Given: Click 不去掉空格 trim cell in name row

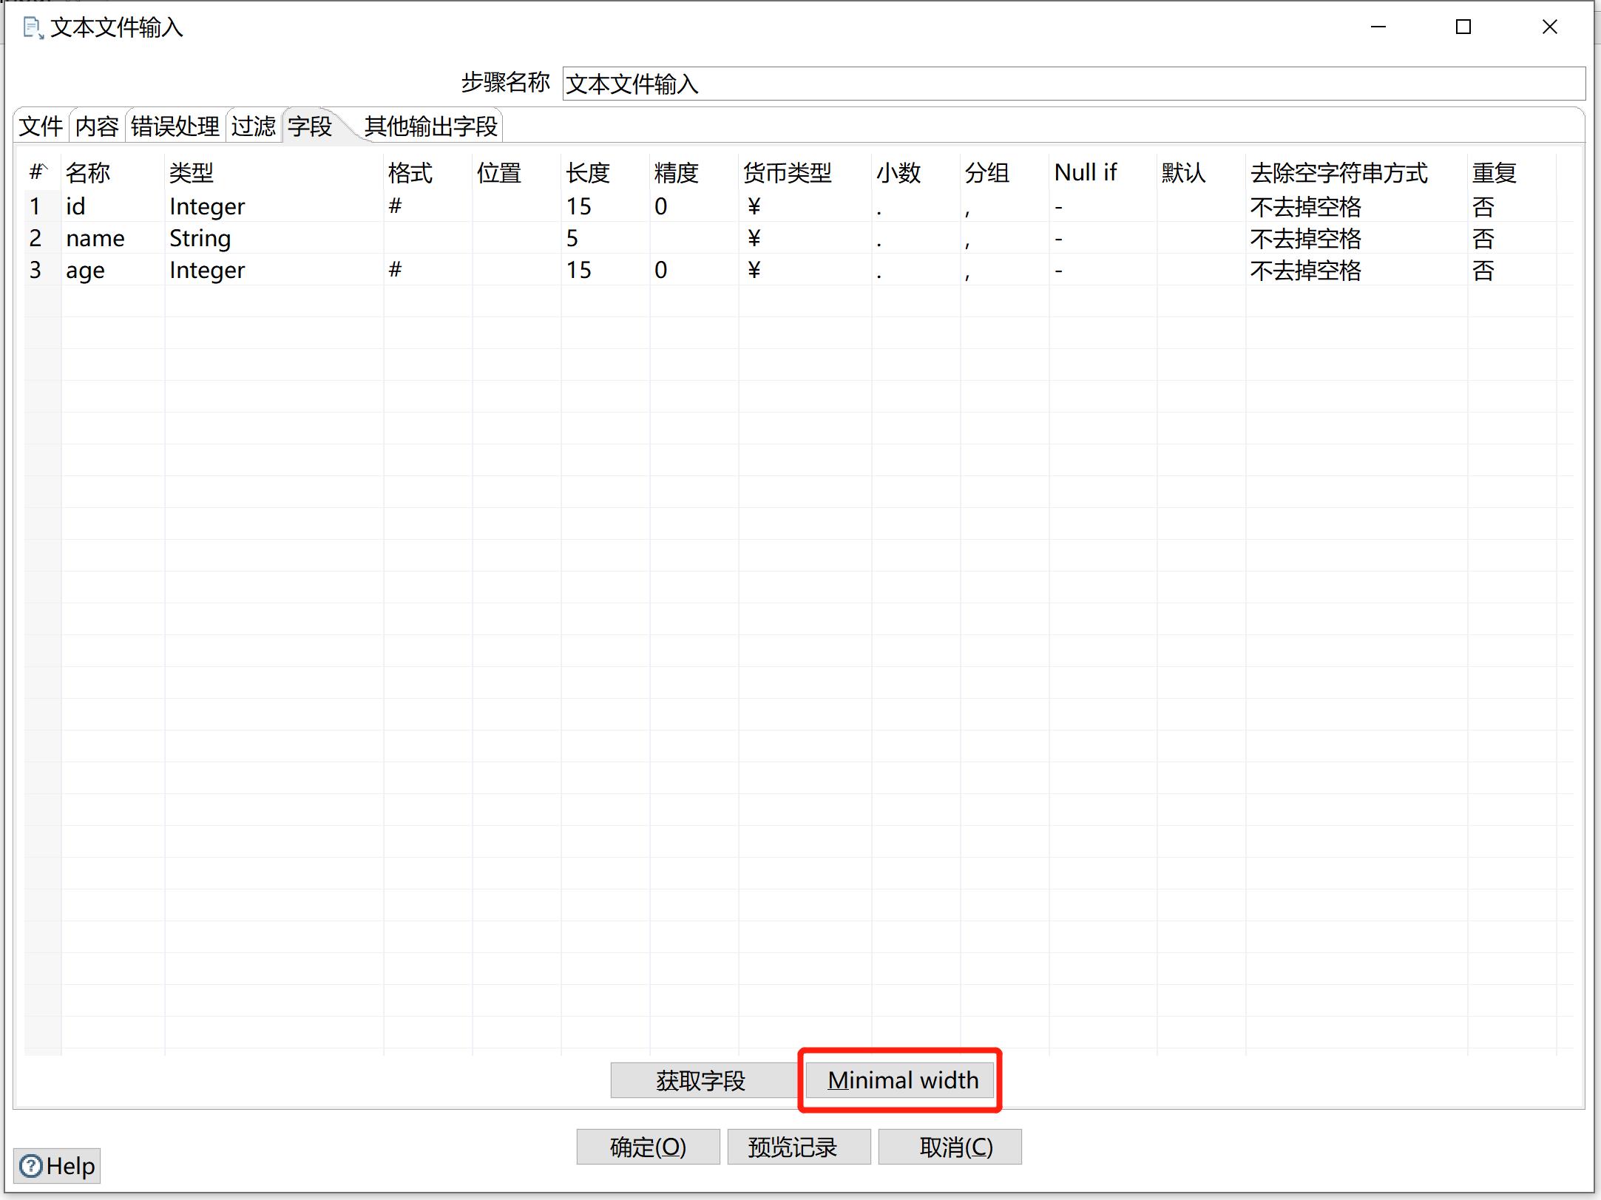Looking at the screenshot, I should 1357,238.
